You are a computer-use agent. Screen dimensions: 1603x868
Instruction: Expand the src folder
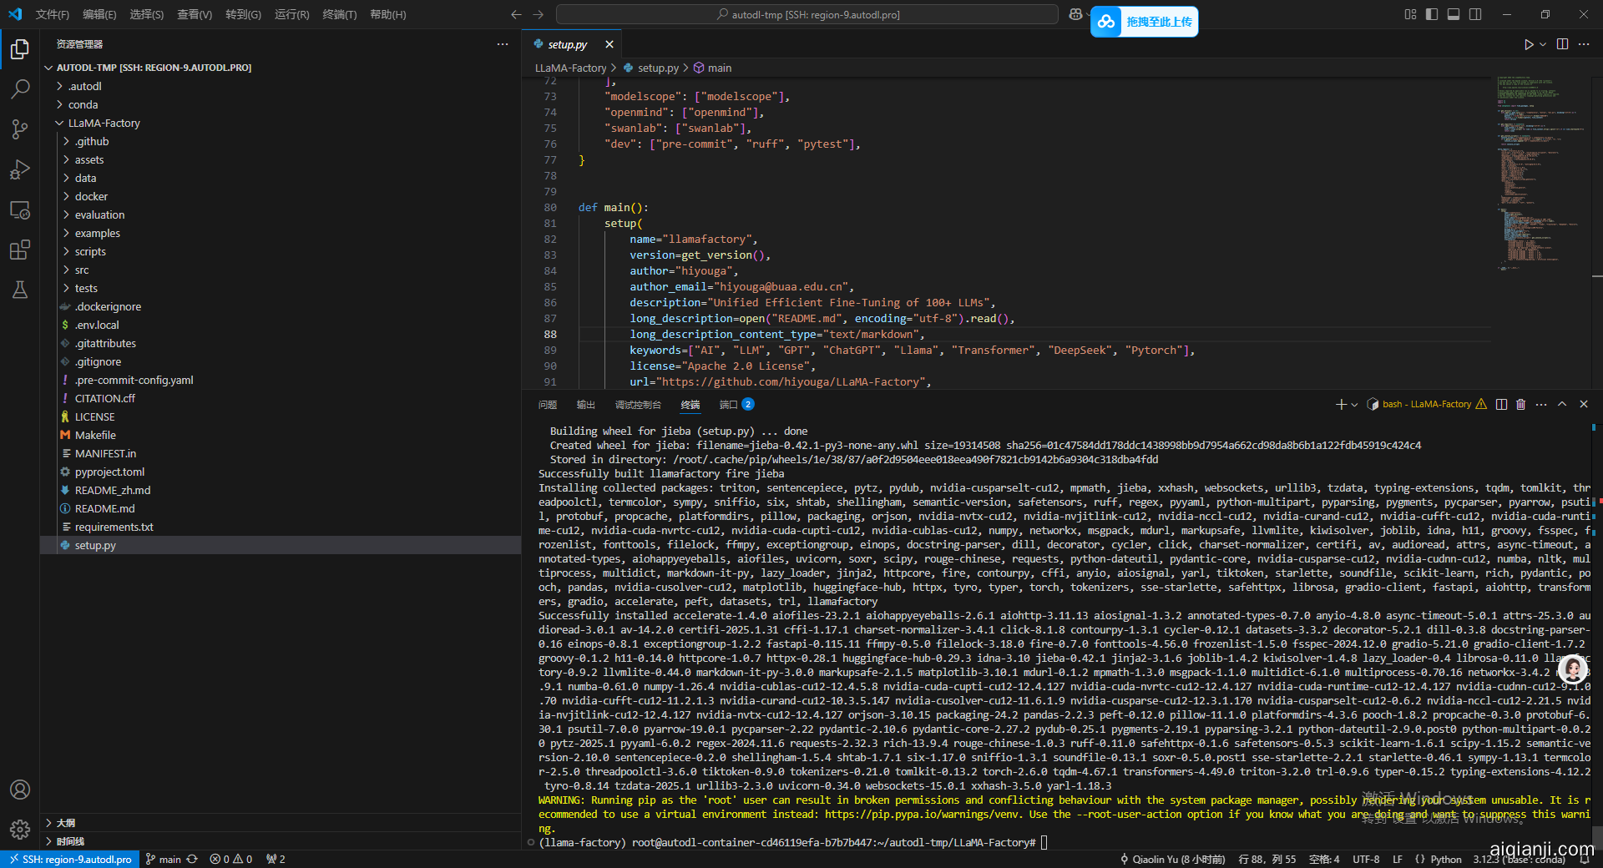tap(82, 270)
